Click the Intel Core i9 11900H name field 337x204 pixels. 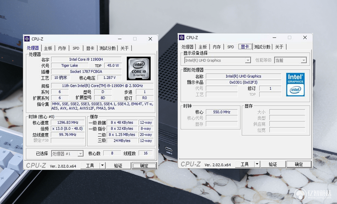86,59
